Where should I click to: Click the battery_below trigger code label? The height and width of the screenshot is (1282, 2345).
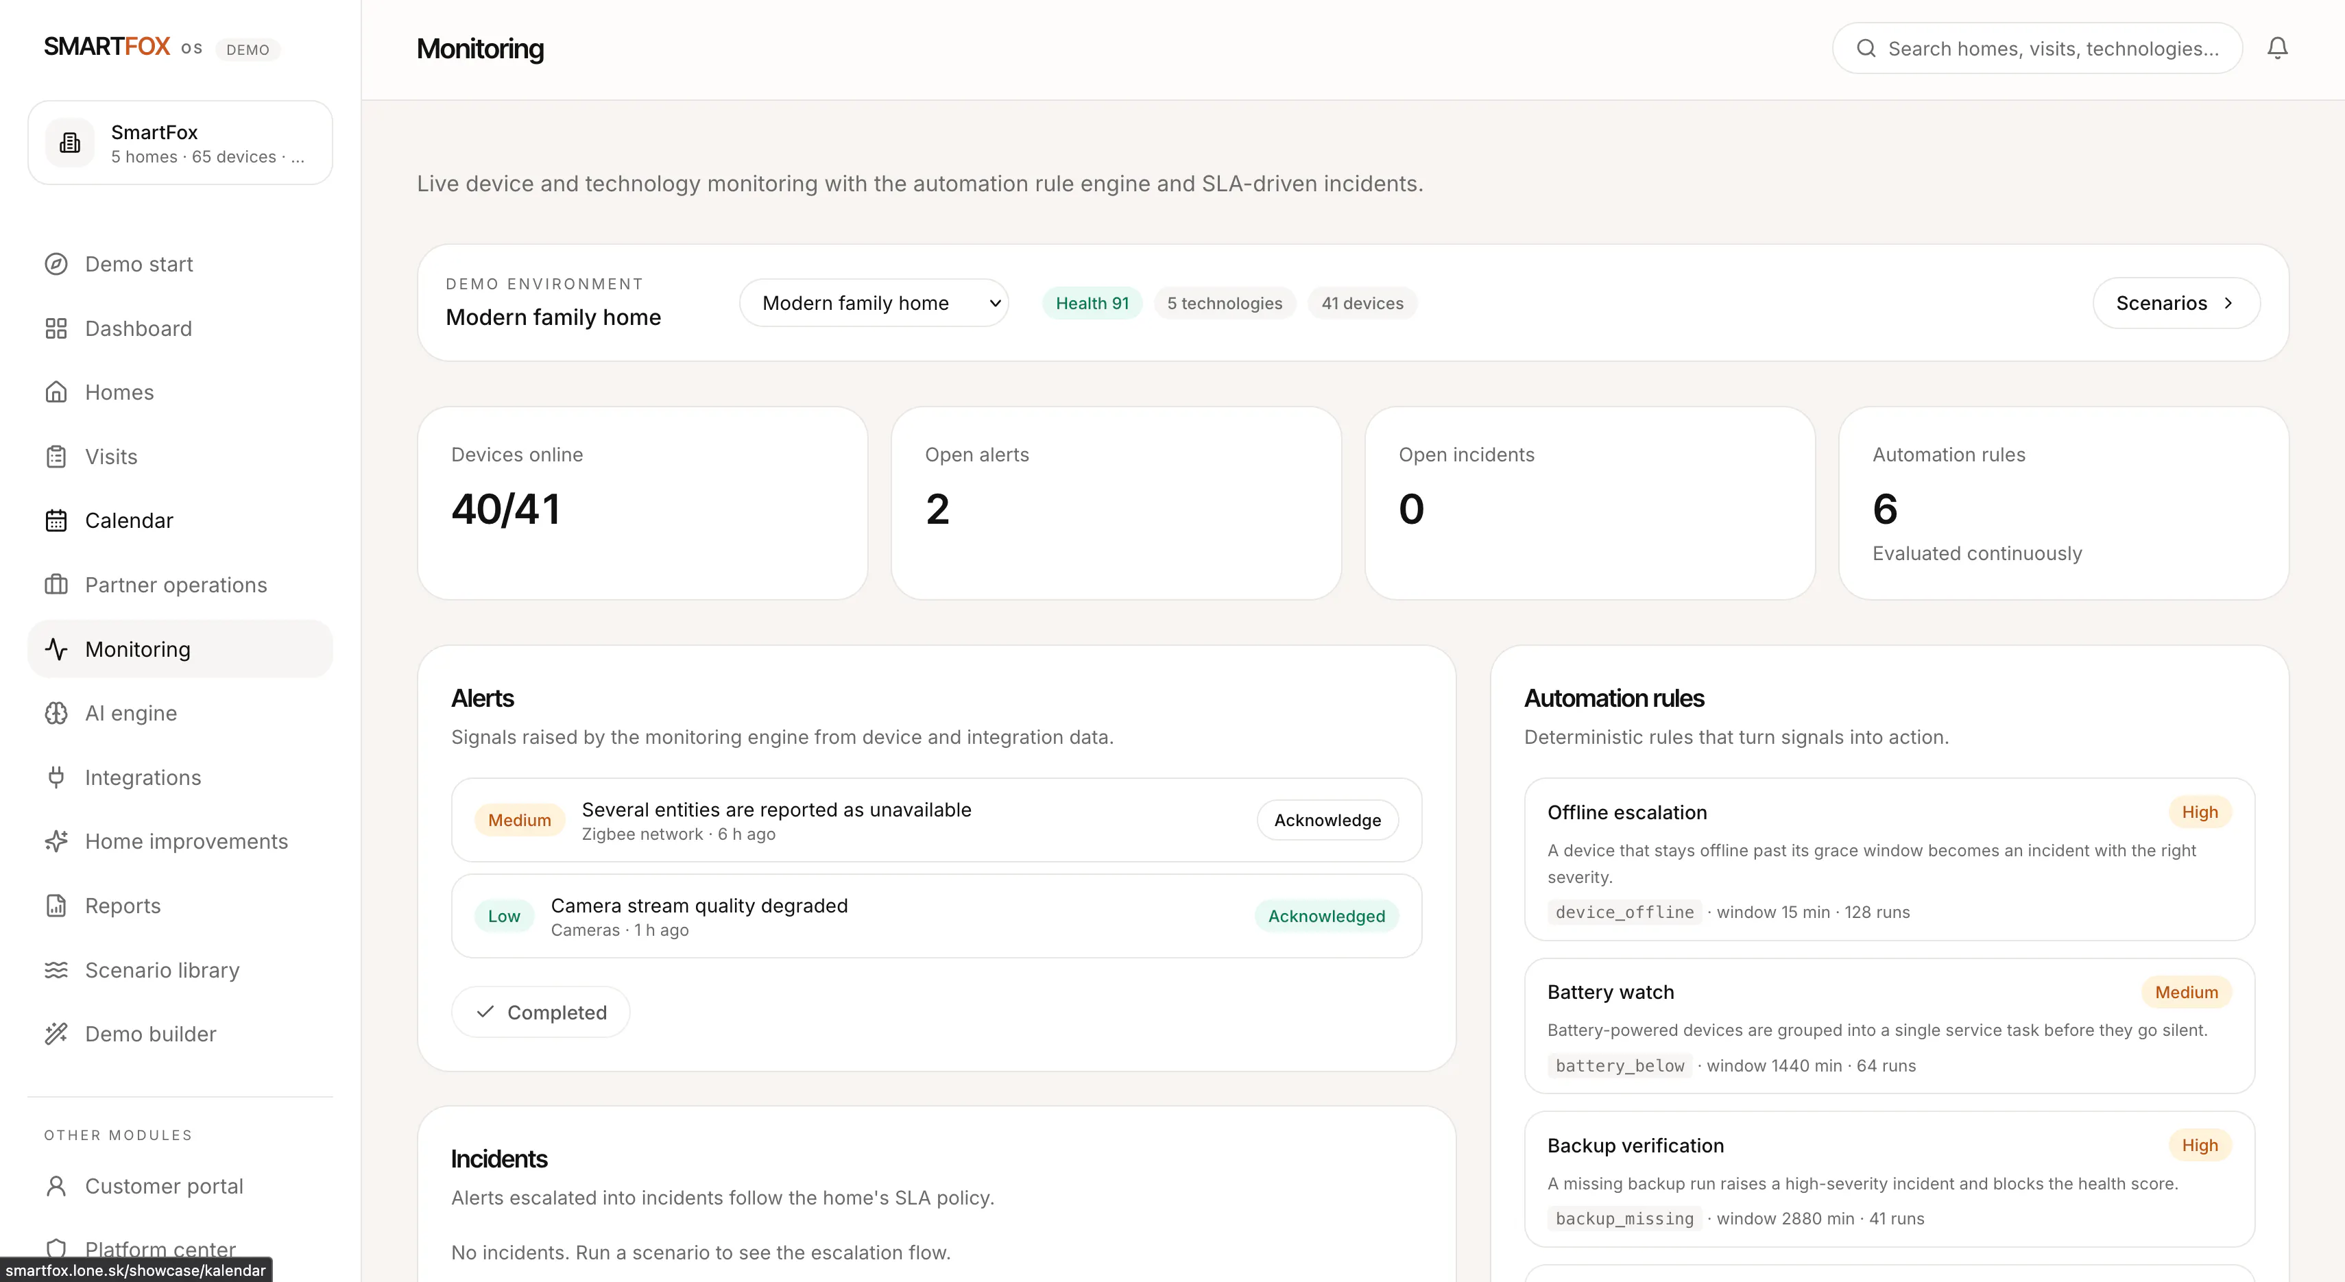(x=1620, y=1065)
